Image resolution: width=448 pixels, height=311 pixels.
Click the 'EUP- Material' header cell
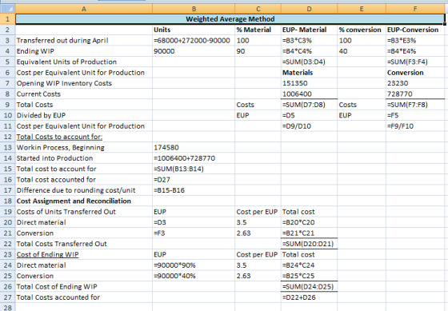coord(309,30)
